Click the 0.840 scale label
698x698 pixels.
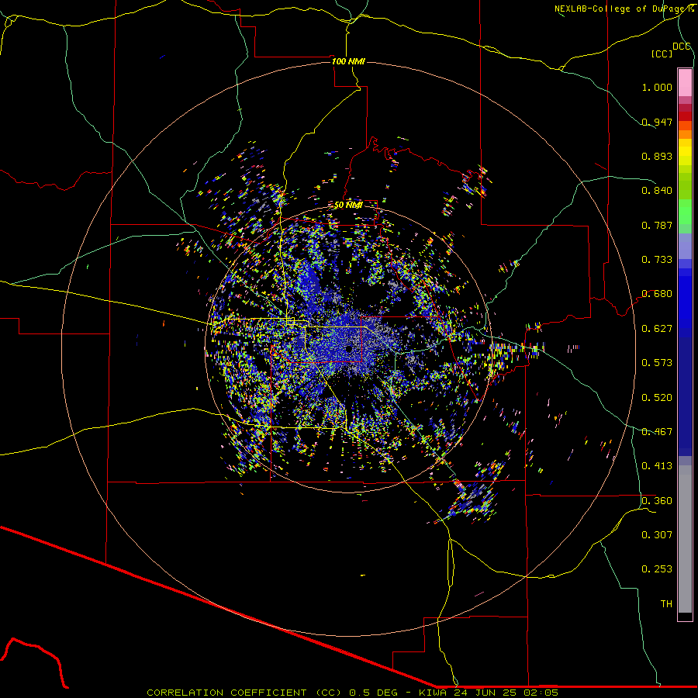tap(657, 191)
